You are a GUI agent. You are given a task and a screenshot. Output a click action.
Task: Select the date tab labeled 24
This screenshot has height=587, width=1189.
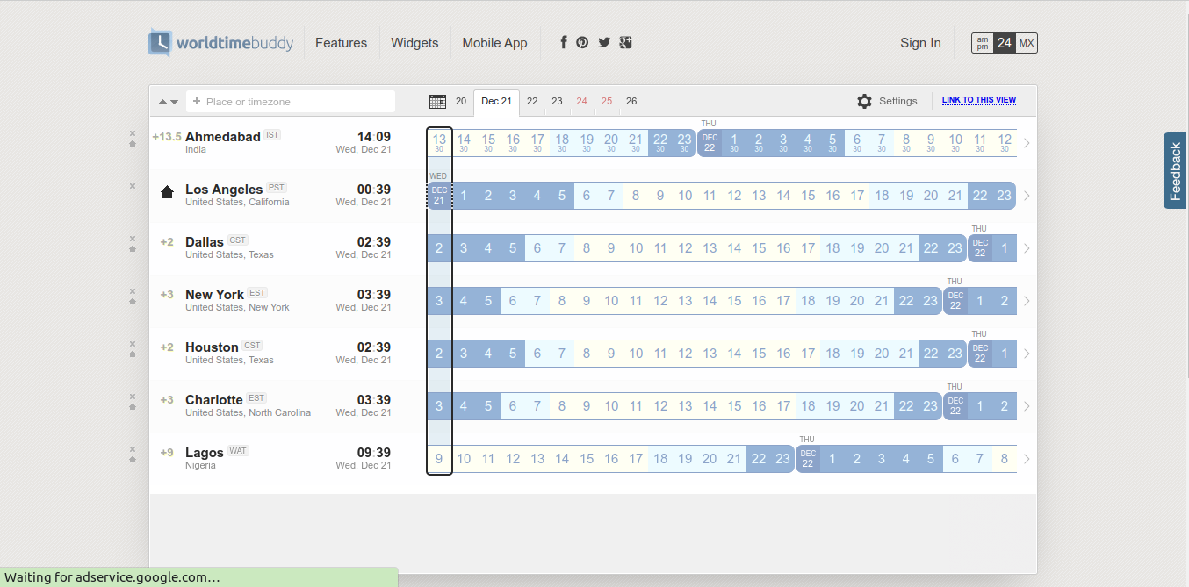[x=581, y=101]
